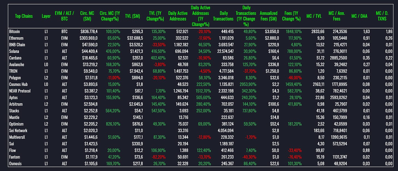The width and height of the screenshot is (398, 171).
Task: Click Ethereum market cap '$303.969,0'
Action: click(x=88, y=38)
